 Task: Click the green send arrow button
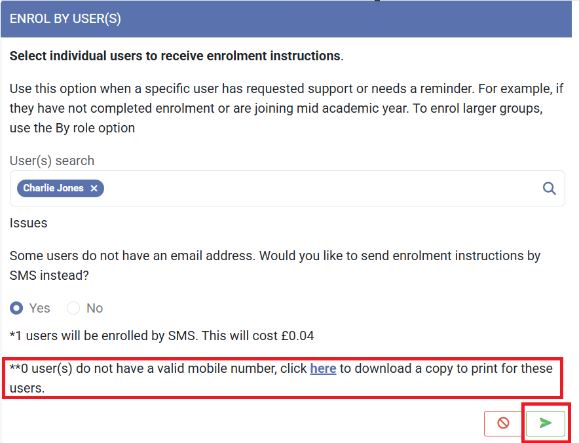(545, 423)
